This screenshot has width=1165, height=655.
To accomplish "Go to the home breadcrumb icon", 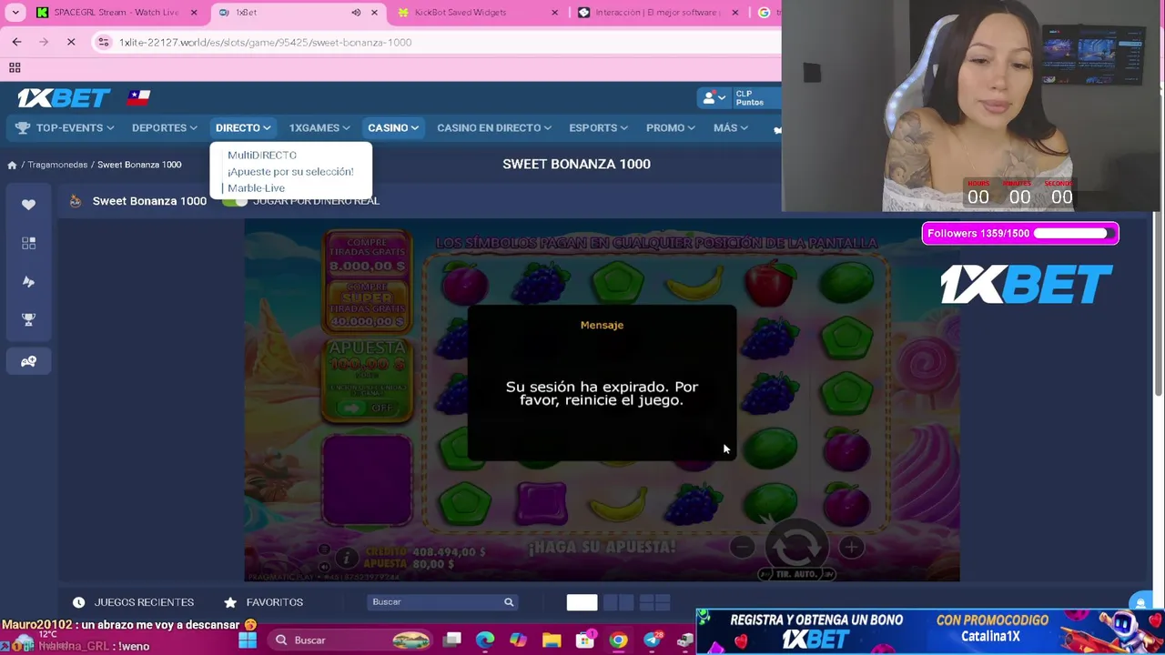I will click(x=12, y=165).
